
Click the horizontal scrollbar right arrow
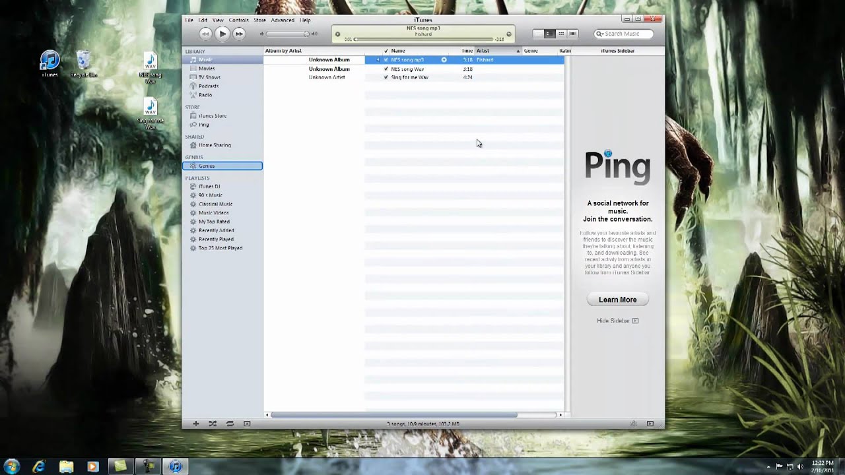pyautogui.click(x=560, y=415)
